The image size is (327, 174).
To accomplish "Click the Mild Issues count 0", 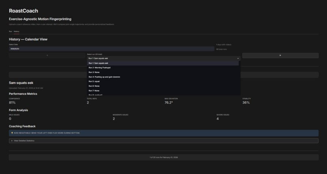I will point(10,119).
